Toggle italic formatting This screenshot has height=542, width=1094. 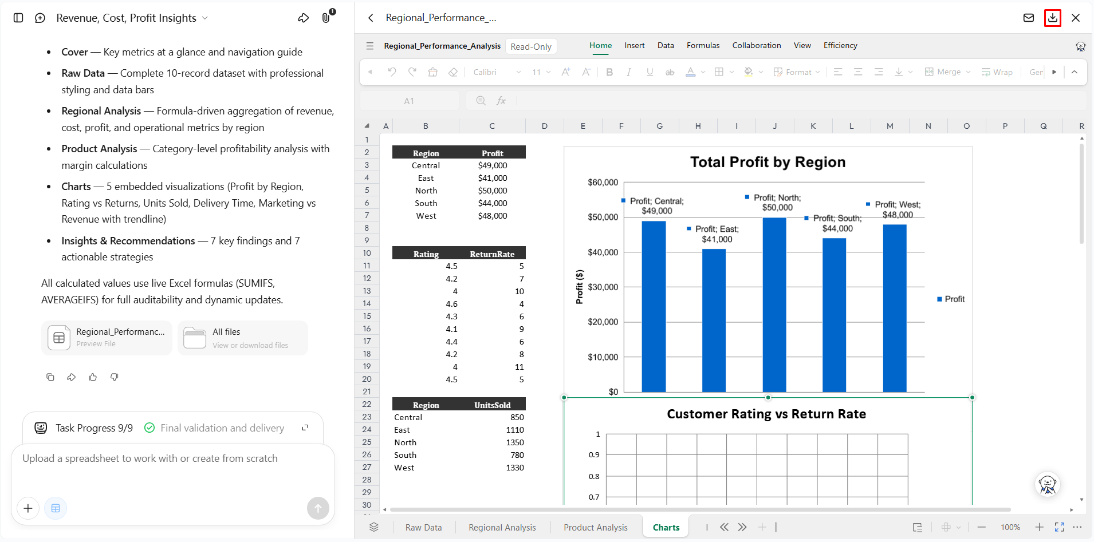629,72
